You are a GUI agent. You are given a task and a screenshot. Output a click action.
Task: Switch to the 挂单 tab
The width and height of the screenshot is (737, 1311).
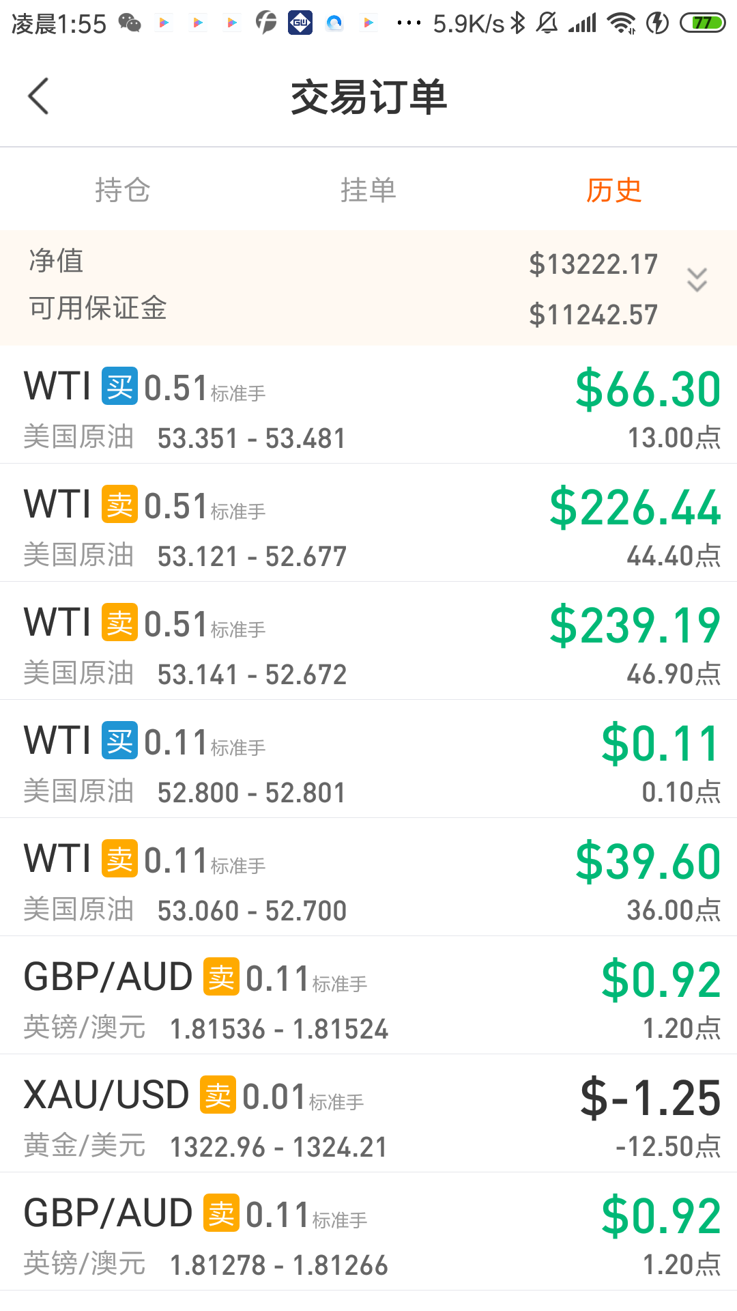[x=369, y=190]
